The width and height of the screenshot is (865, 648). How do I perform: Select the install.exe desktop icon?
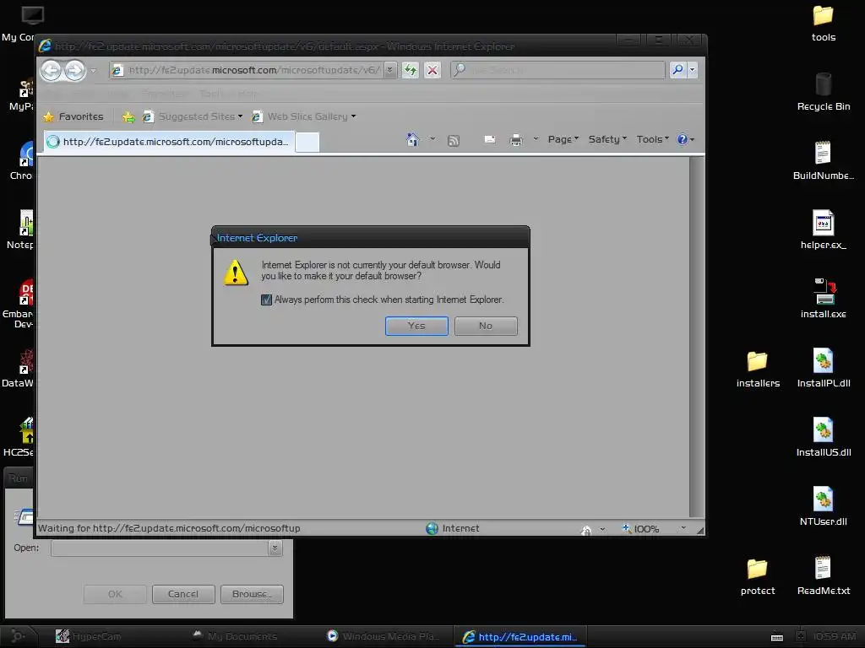coord(823,300)
